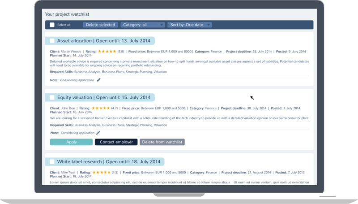Select the White label research checkbox
This screenshot has height=204, width=358.
52,161
